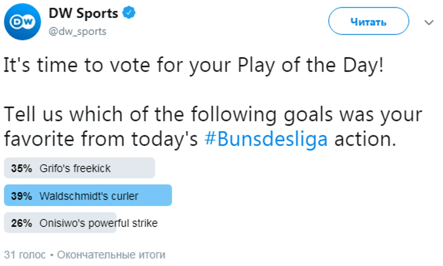Open the DW Sports display name
The image size is (443, 266).
click(83, 13)
